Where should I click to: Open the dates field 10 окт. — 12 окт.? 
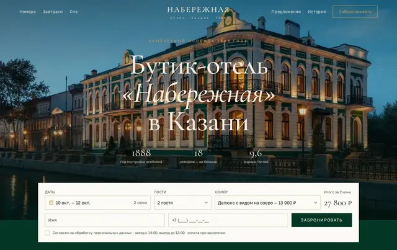pyautogui.click(x=98, y=203)
